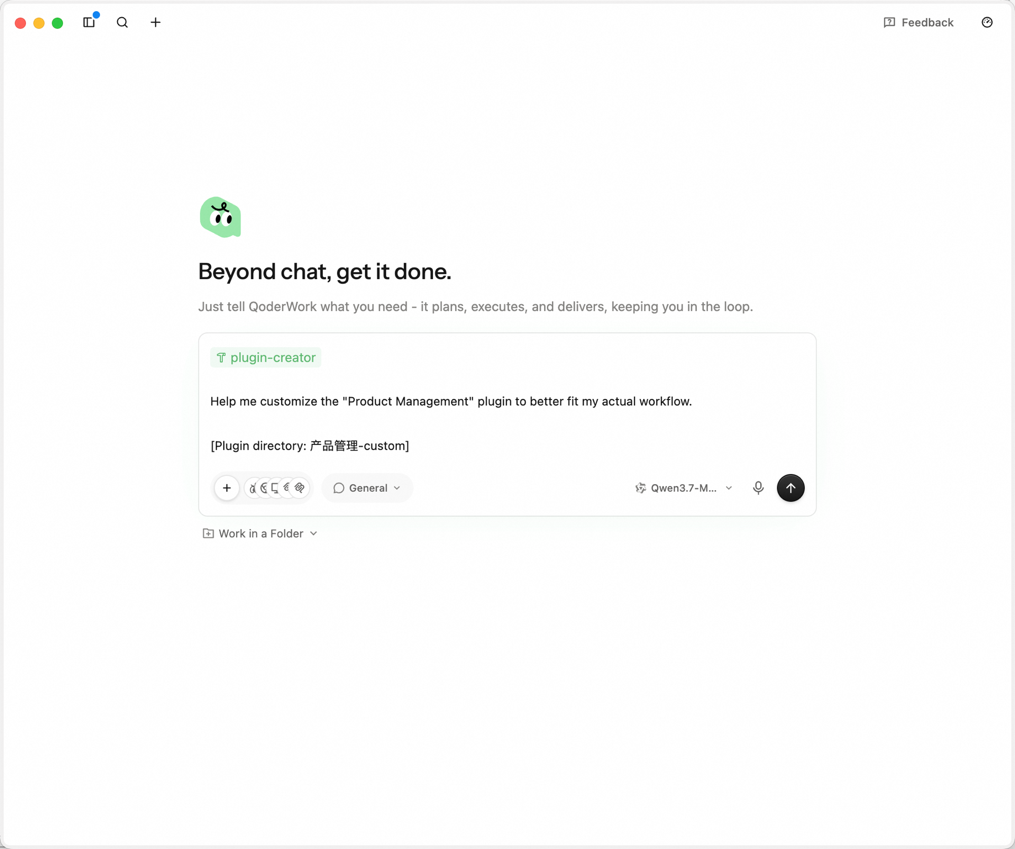Click the rightmost stacked paperclip-style tool icon

pyautogui.click(x=300, y=488)
